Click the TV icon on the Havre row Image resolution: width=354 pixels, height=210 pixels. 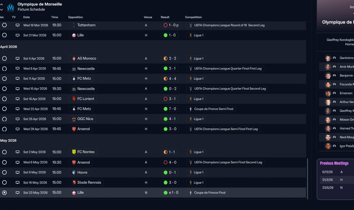point(17,173)
